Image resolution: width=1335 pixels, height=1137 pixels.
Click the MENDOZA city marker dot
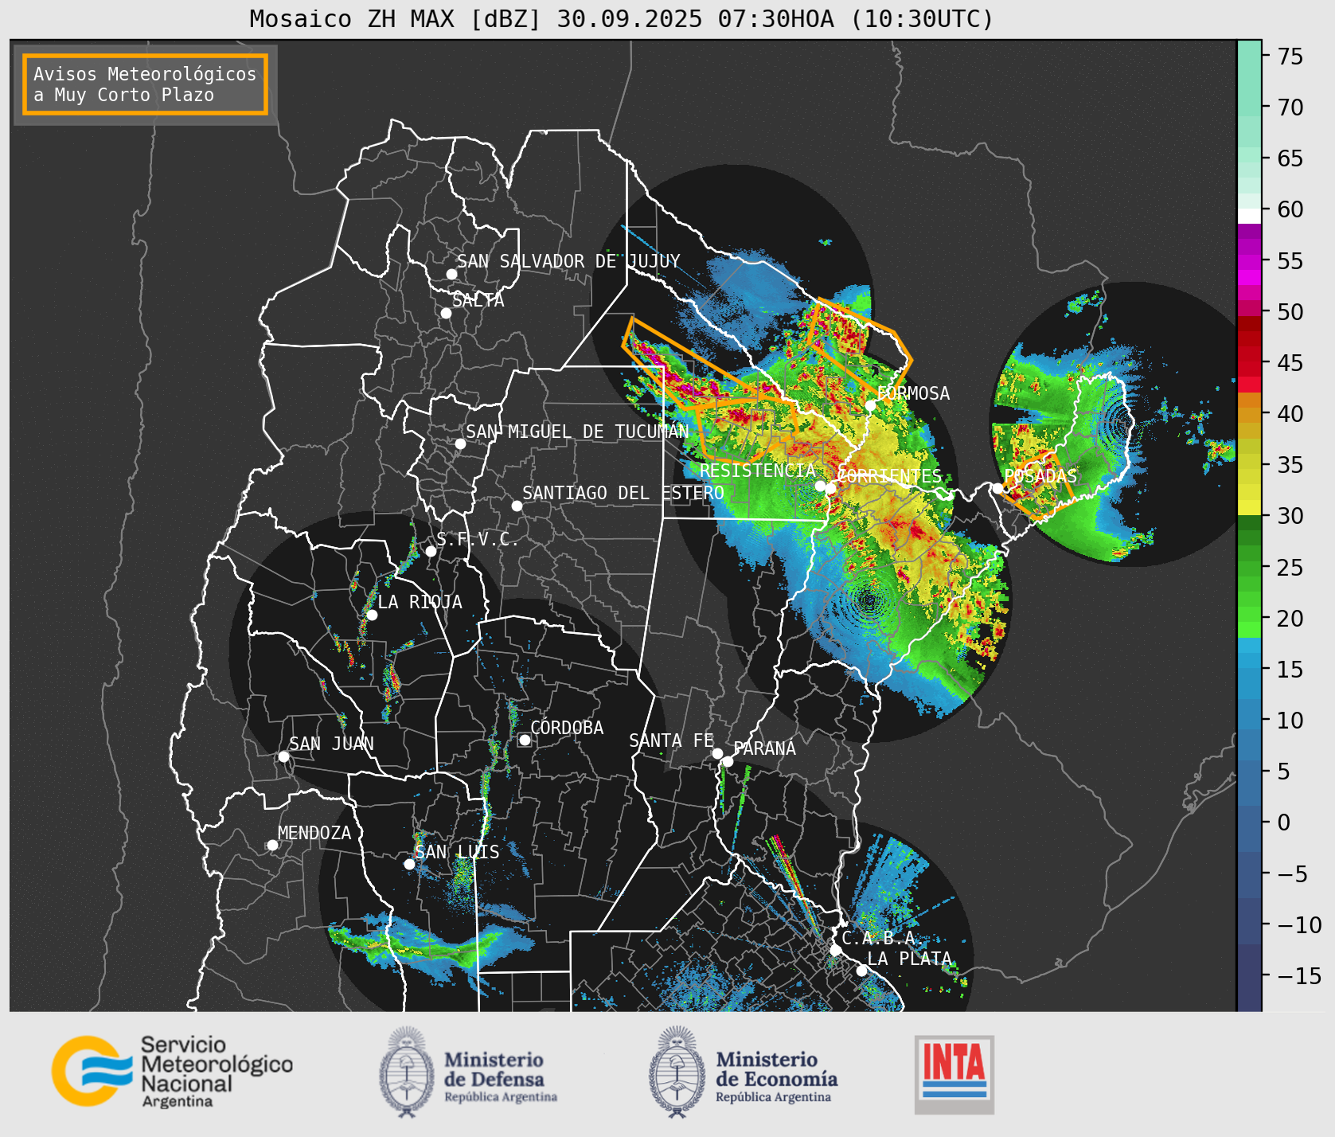click(272, 845)
